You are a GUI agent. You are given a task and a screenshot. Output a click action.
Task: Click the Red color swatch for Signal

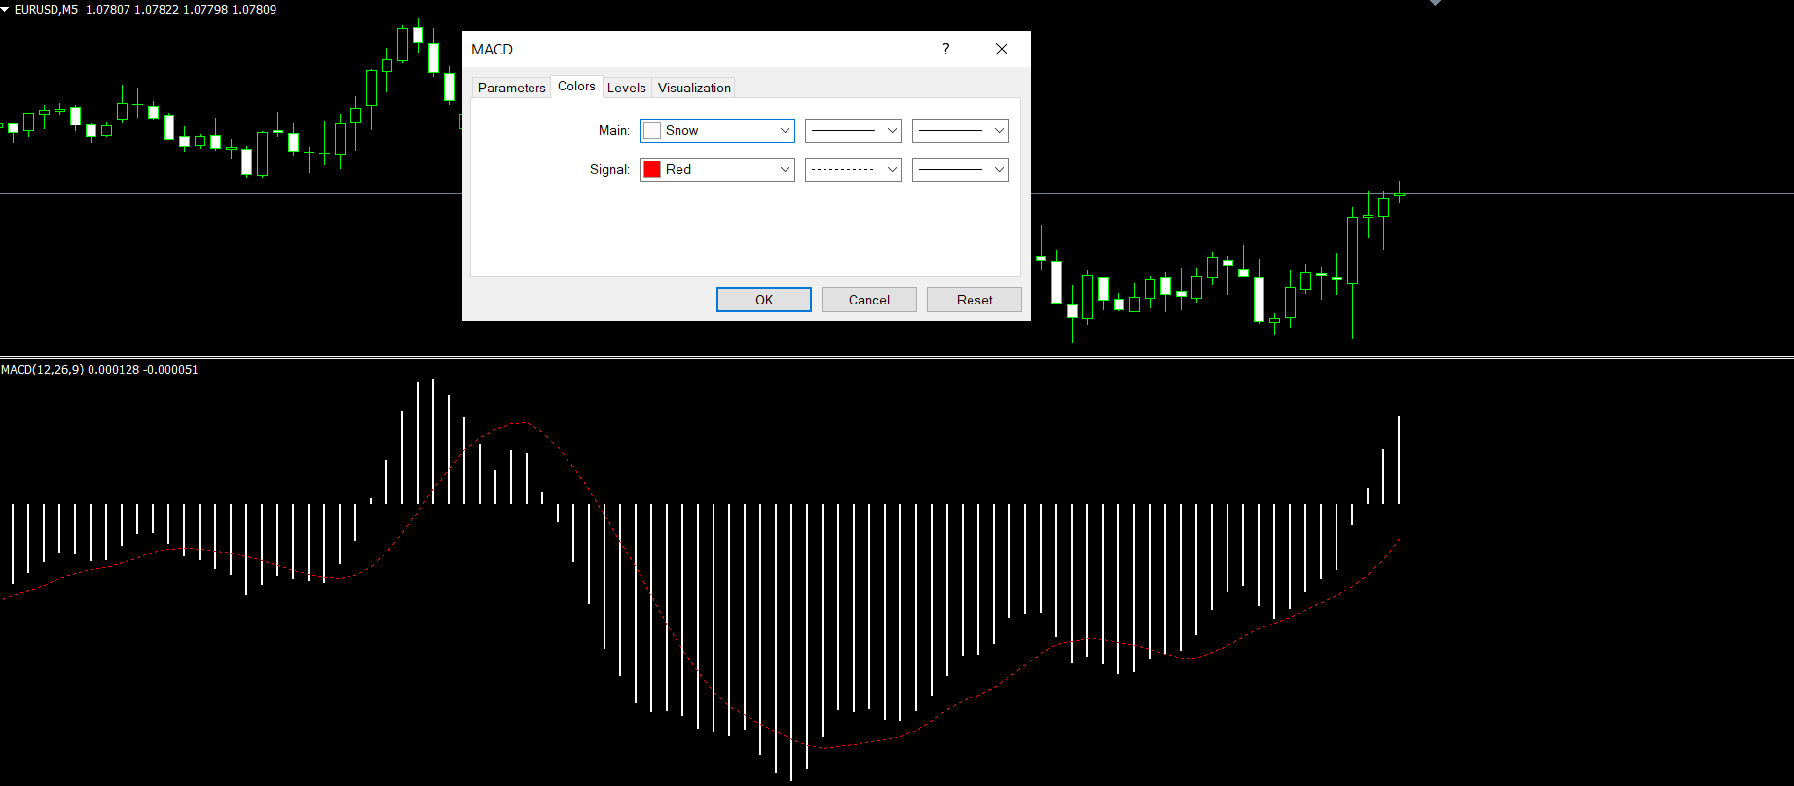[652, 169]
